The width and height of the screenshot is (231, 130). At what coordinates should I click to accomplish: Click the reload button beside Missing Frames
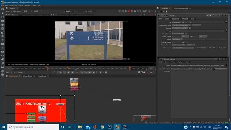pos(190,45)
